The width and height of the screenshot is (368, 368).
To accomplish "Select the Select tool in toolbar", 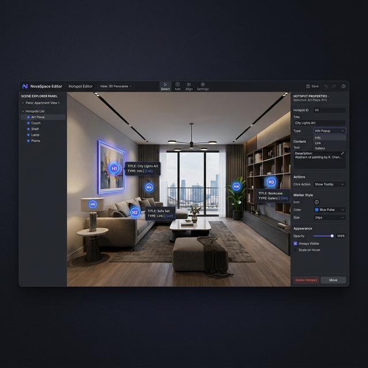I will pos(165,86).
